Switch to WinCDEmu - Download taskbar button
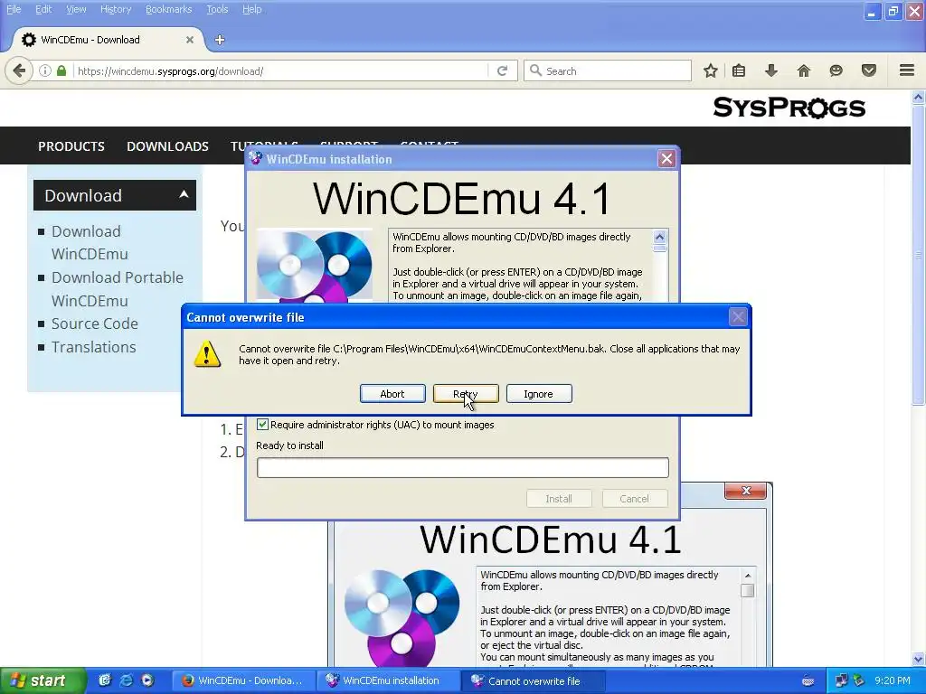The image size is (926, 694). [x=242, y=680]
